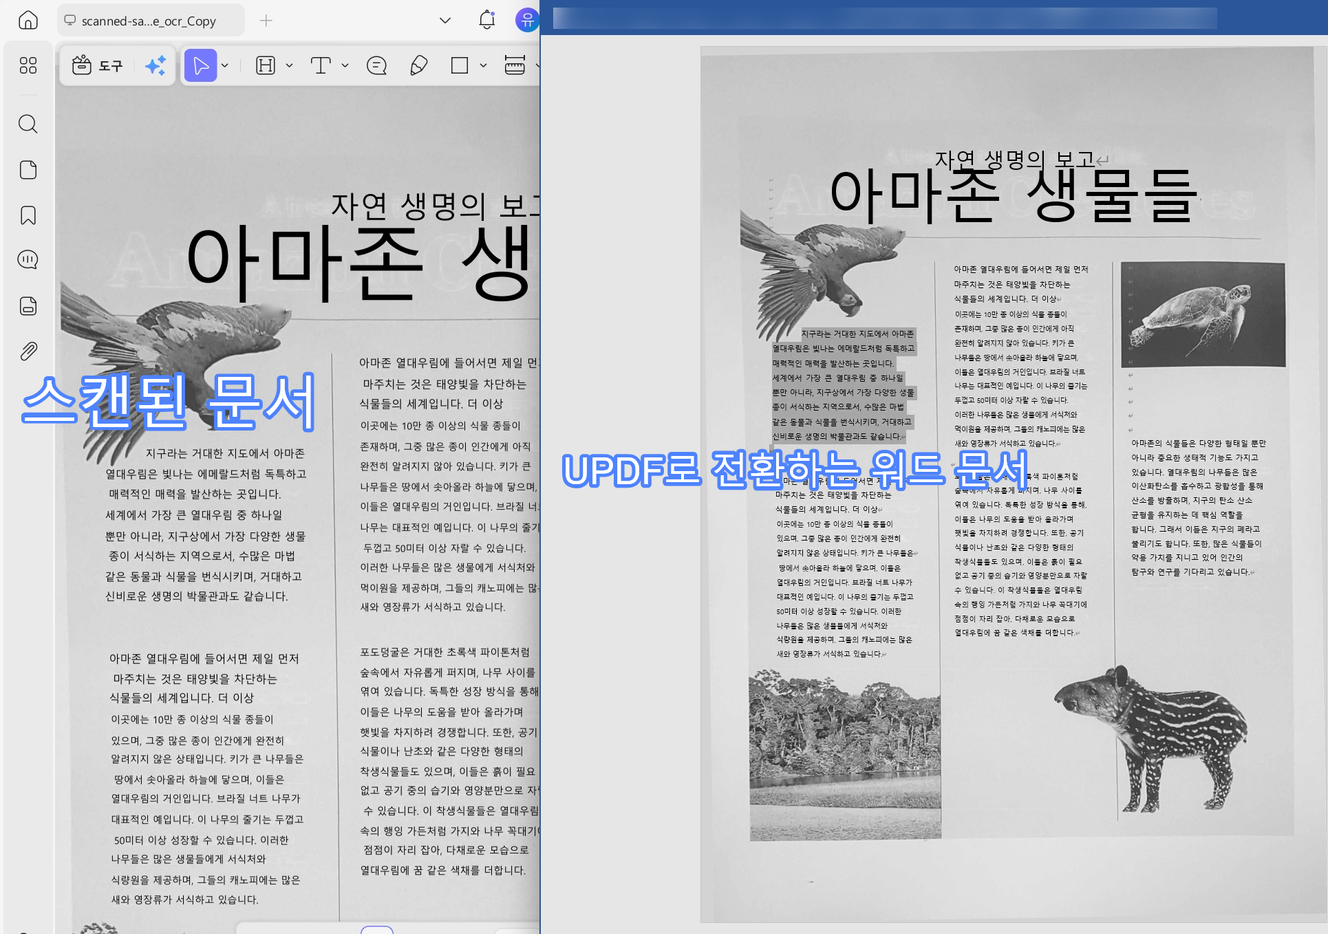The width and height of the screenshot is (1328, 934).
Task: Open the notifications bell
Action: click(x=487, y=20)
